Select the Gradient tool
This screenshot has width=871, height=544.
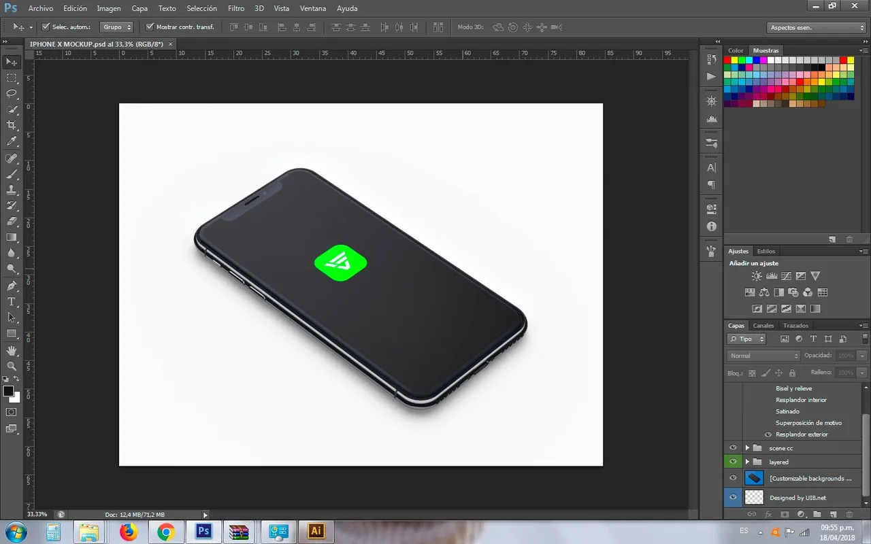click(12, 237)
